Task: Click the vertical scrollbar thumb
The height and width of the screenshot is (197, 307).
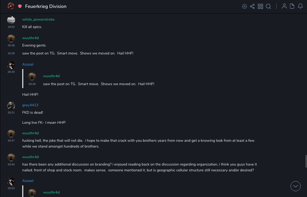Action: [x=306, y=161]
